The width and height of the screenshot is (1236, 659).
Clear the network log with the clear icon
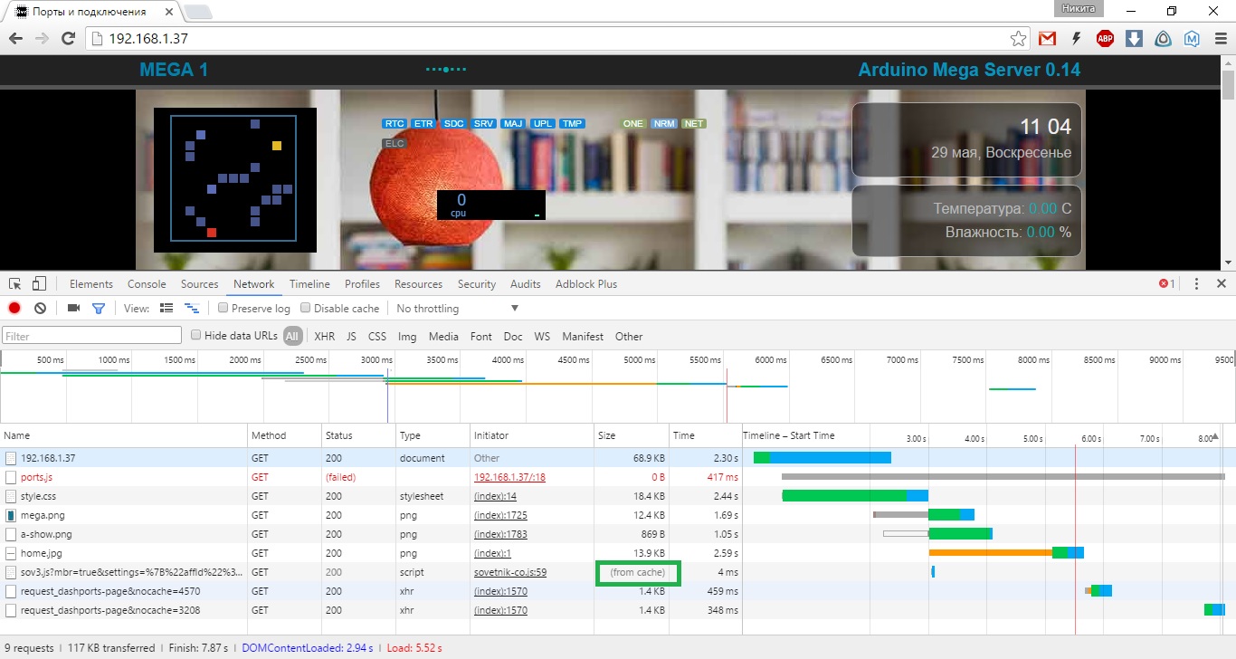pos(40,309)
